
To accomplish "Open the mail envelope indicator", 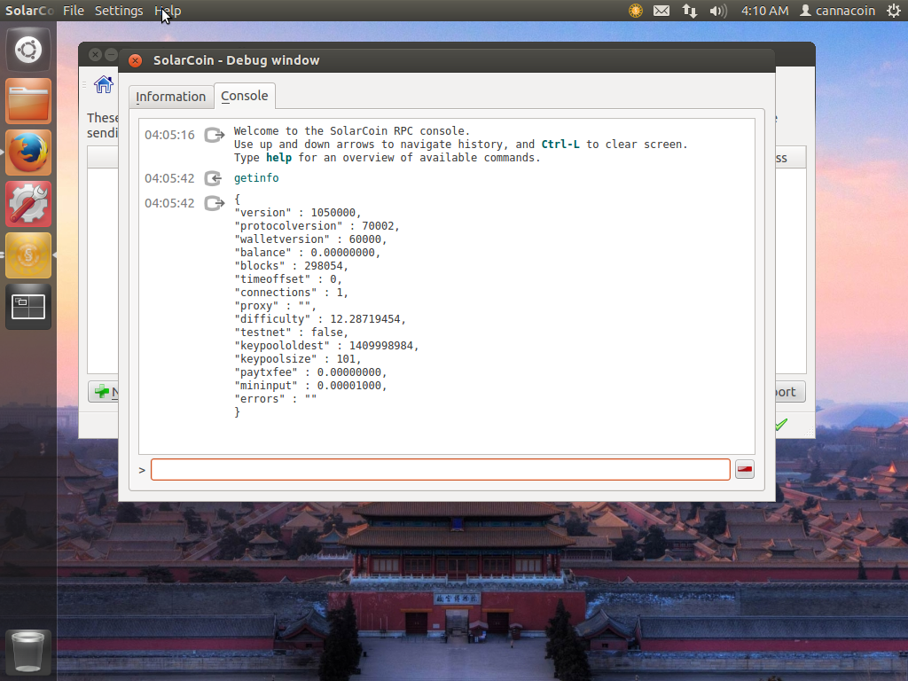I will coord(661,11).
